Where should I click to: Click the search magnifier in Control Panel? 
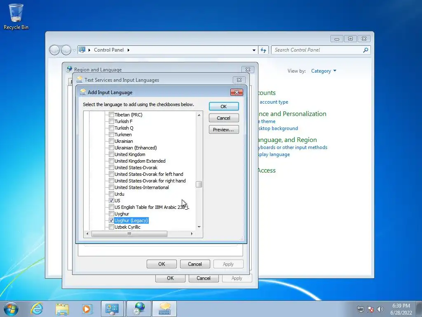[366, 50]
